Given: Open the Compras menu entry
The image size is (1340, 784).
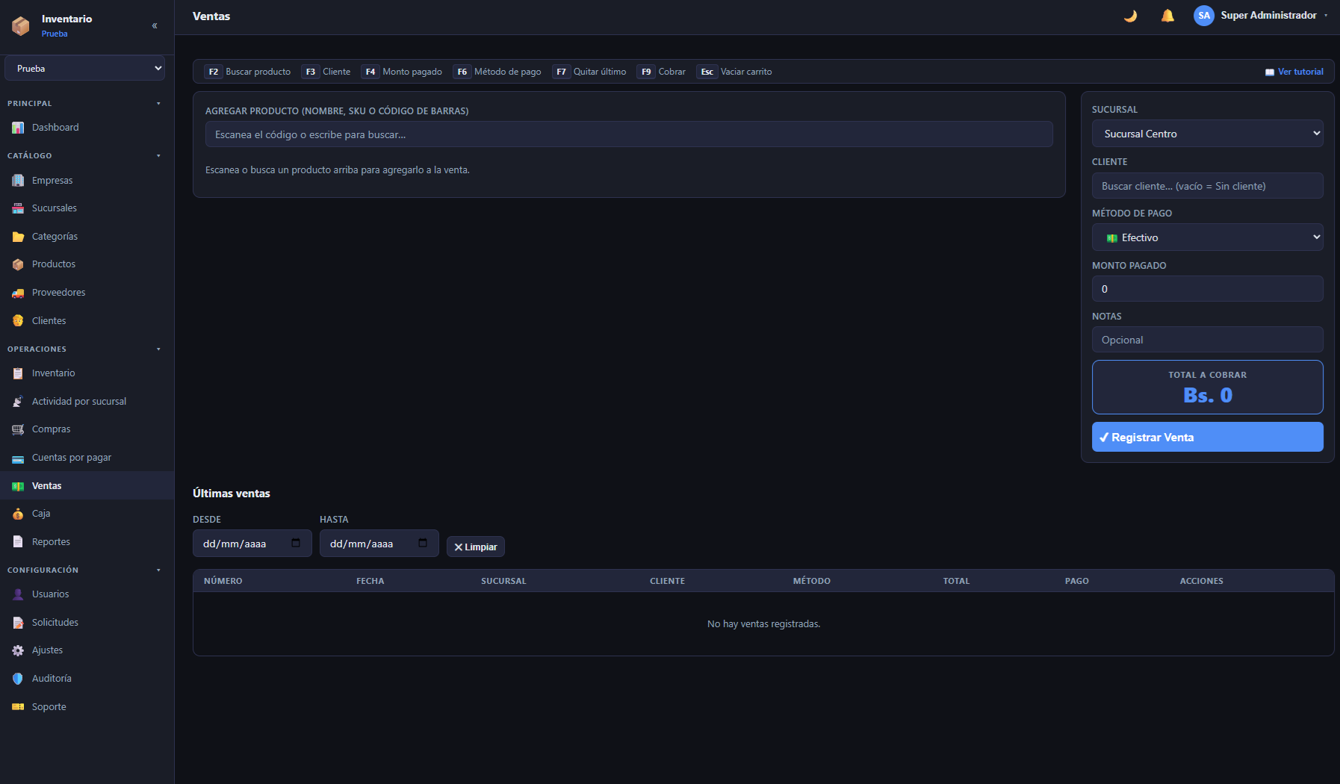Looking at the screenshot, I should 87,429.
